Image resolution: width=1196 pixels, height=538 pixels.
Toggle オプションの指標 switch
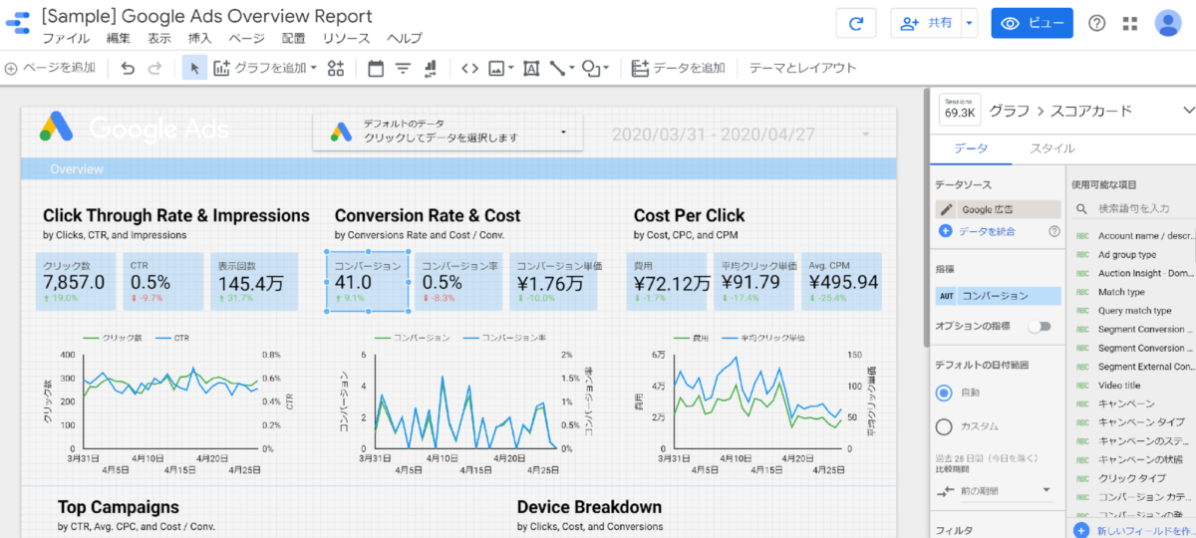click(x=1040, y=326)
